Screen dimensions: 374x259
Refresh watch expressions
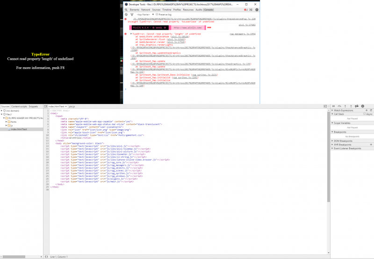click(371, 110)
